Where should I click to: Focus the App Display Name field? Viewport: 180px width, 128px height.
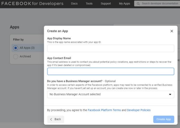(110, 48)
